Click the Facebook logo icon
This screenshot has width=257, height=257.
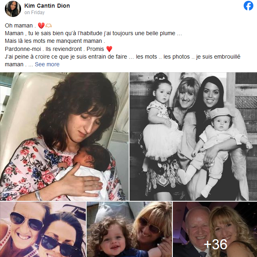click(x=249, y=6)
